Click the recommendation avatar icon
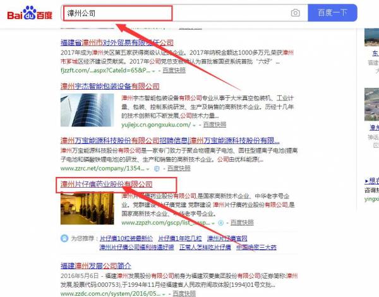This screenshot has width=379, height=297. click(x=64, y=238)
